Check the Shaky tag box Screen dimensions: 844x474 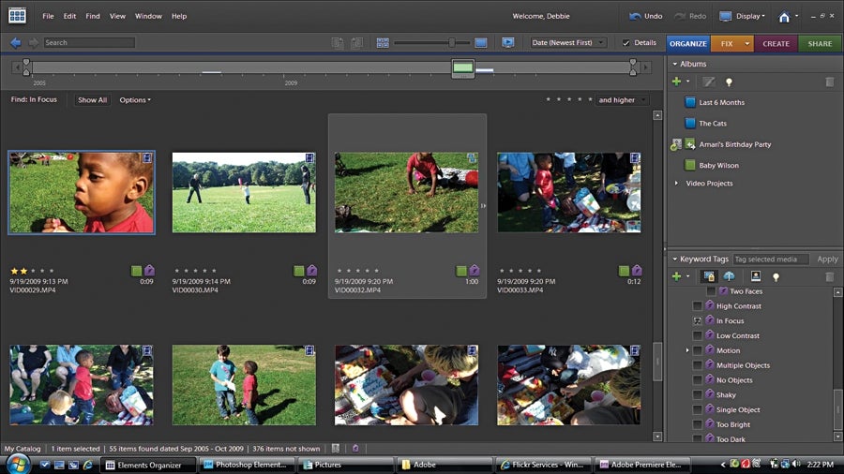point(697,395)
